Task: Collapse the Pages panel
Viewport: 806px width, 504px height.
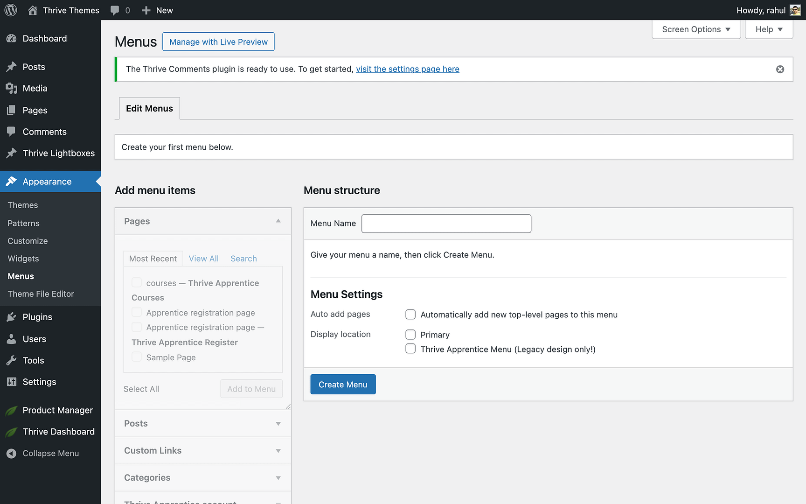Action: 278,221
